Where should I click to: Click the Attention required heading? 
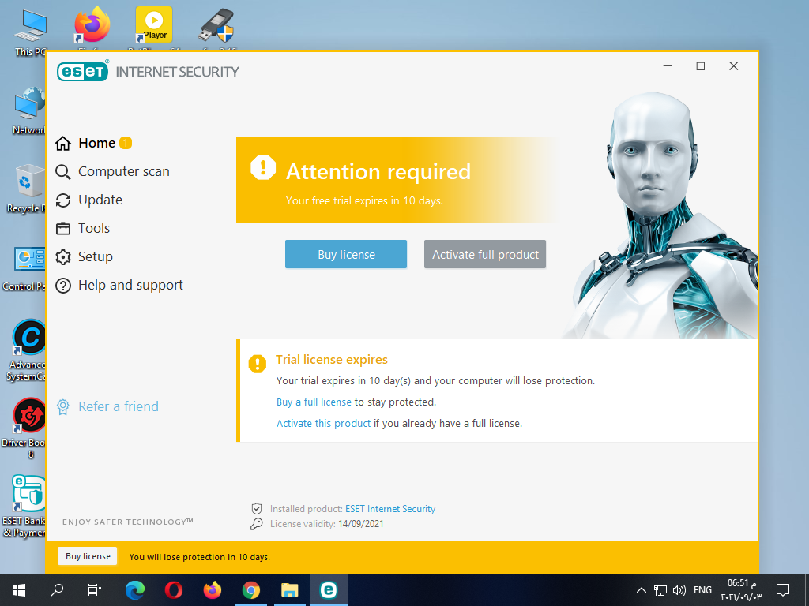coord(378,171)
